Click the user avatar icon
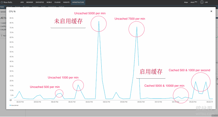 202,2
